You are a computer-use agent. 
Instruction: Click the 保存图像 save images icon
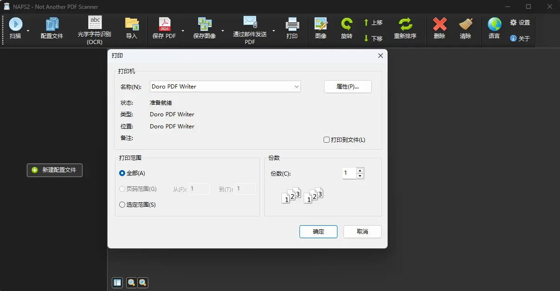[x=204, y=24]
